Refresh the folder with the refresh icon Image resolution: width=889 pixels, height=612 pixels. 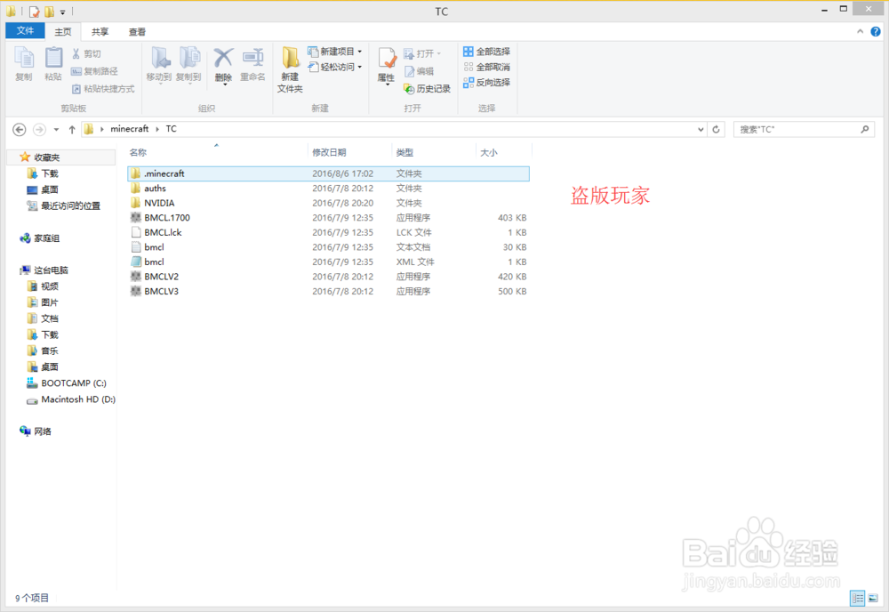[x=717, y=128]
